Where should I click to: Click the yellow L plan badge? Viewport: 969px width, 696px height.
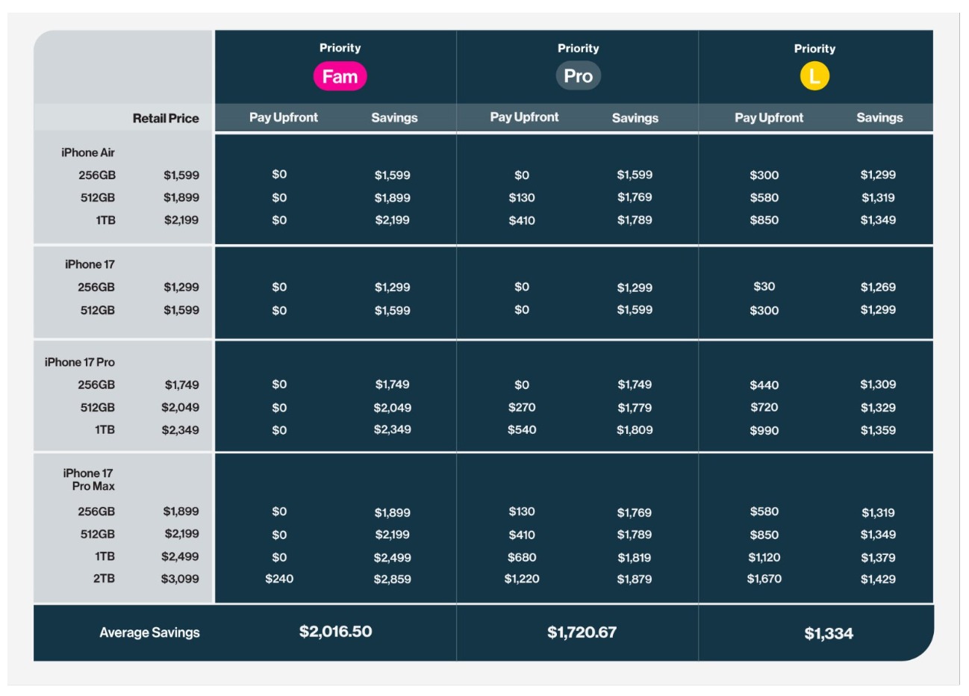point(814,76)
